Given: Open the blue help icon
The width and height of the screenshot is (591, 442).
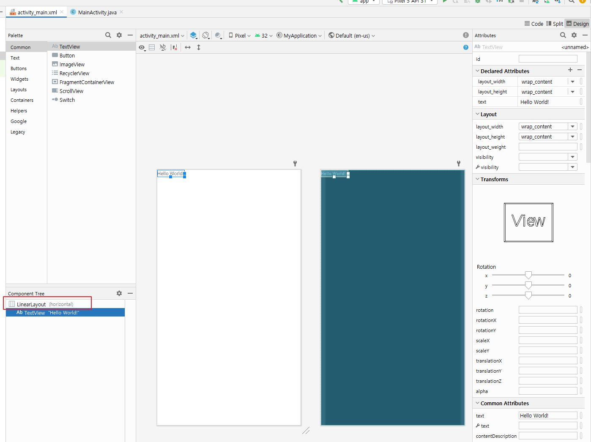Looking at the screenshot, I should coord(465,47).
